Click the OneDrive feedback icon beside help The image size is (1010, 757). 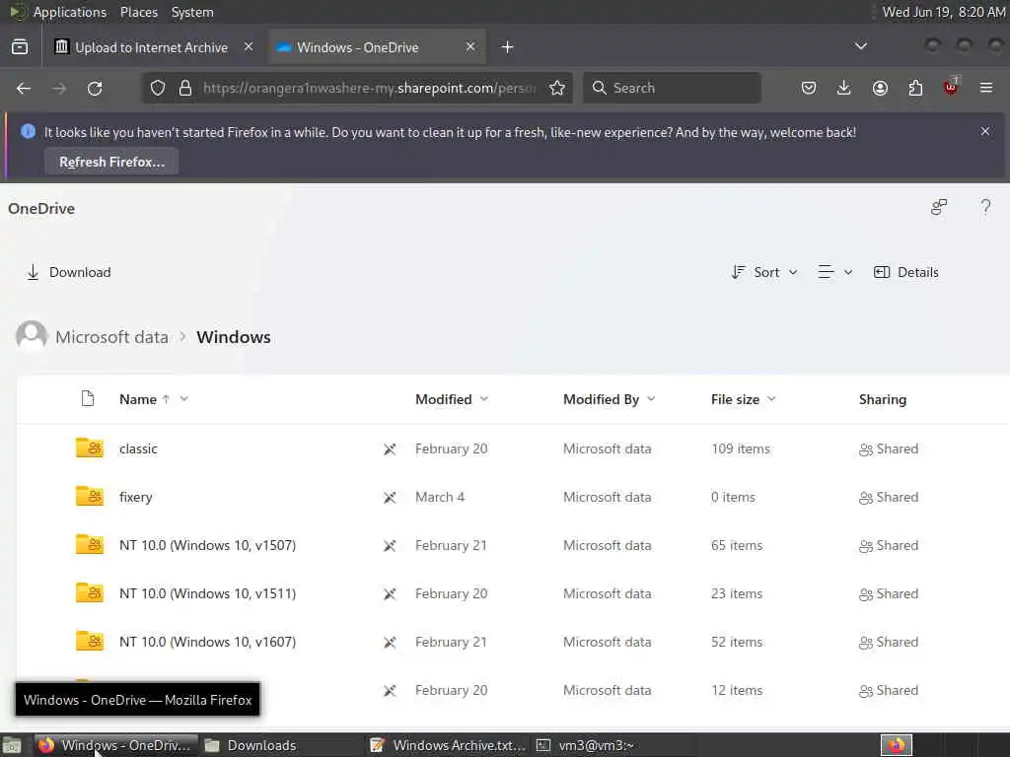point(939,207)
